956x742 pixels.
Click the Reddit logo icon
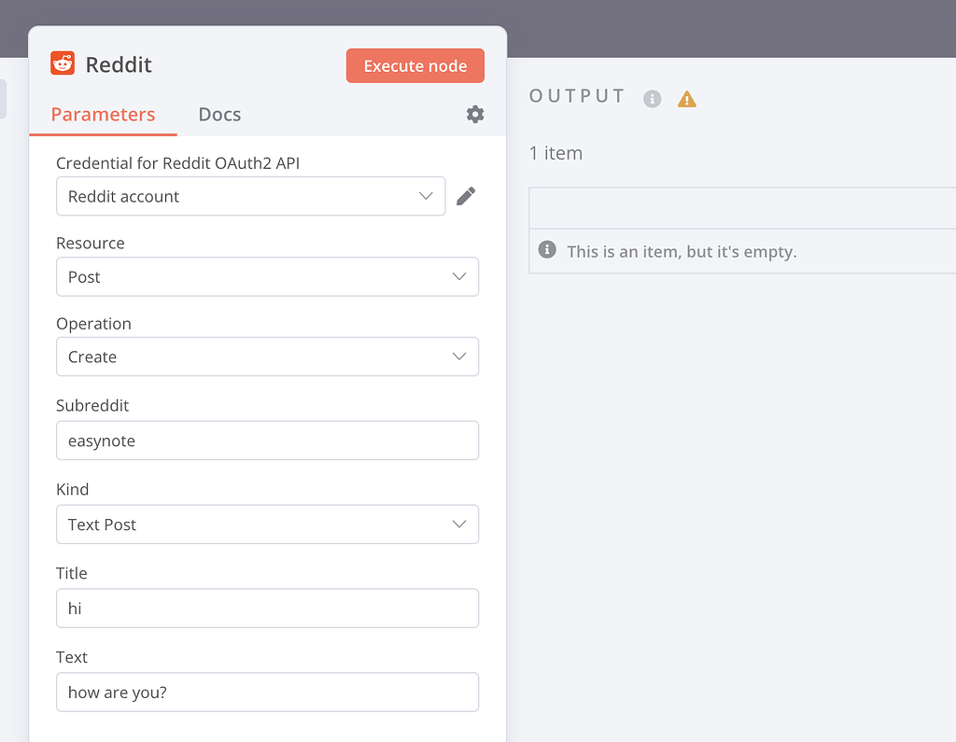click(x=62, y=64)
